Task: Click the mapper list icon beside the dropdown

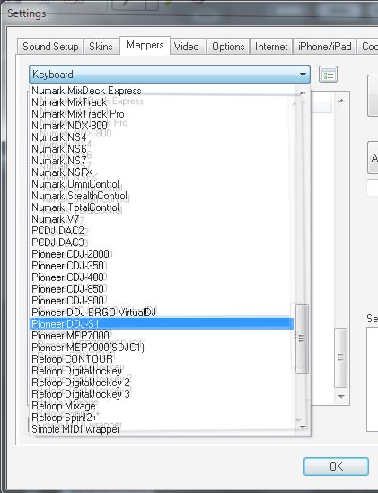Action: 328,75
